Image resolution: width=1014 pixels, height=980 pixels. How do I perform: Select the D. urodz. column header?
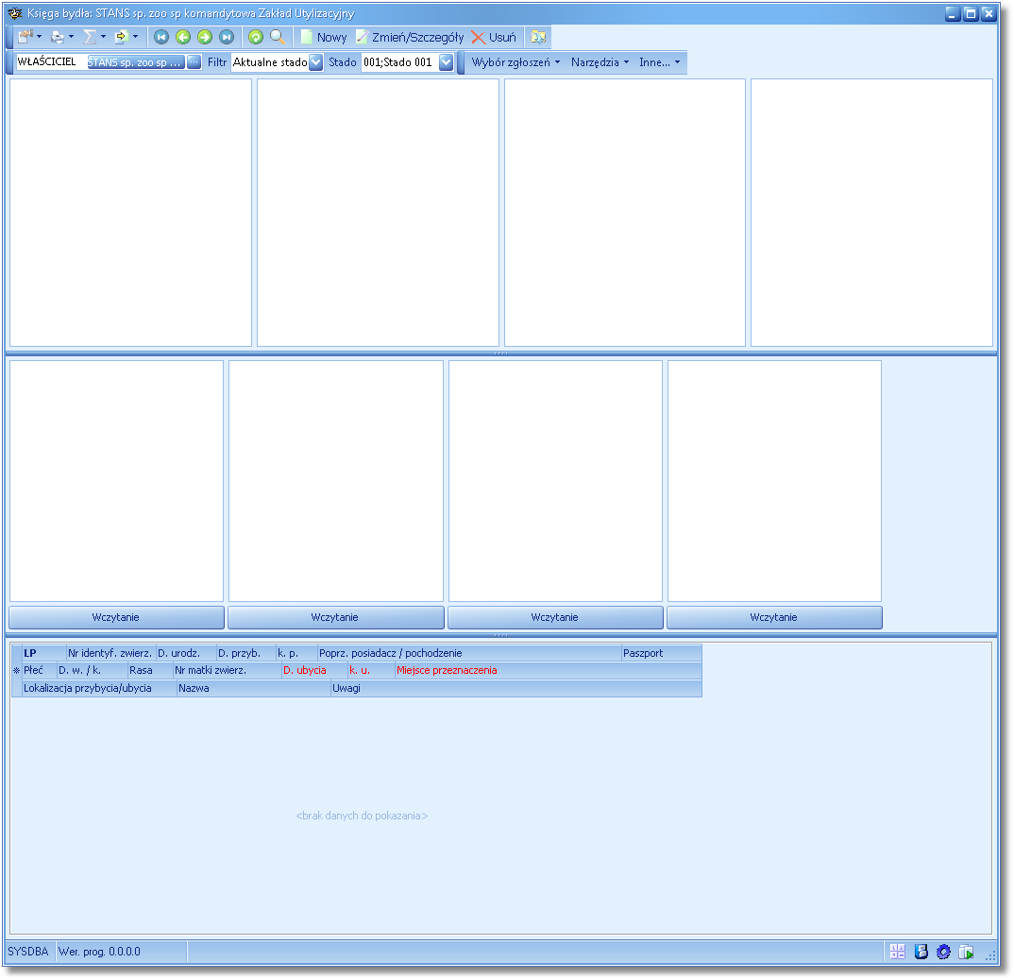tap(186, 653)
